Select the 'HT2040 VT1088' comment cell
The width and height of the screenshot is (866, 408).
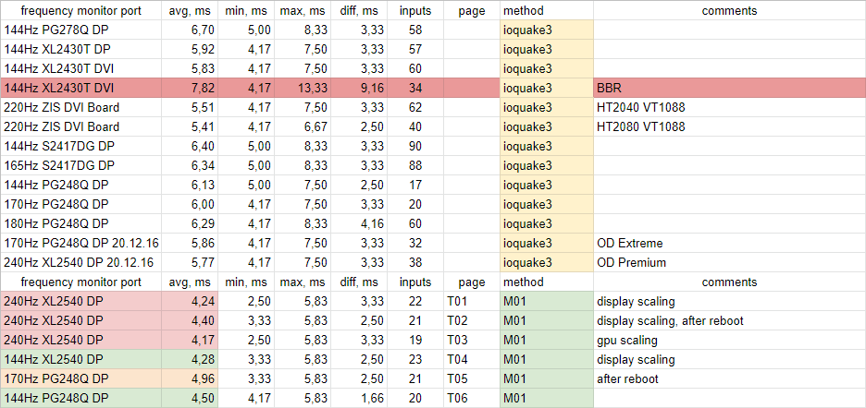pos(728,107)
